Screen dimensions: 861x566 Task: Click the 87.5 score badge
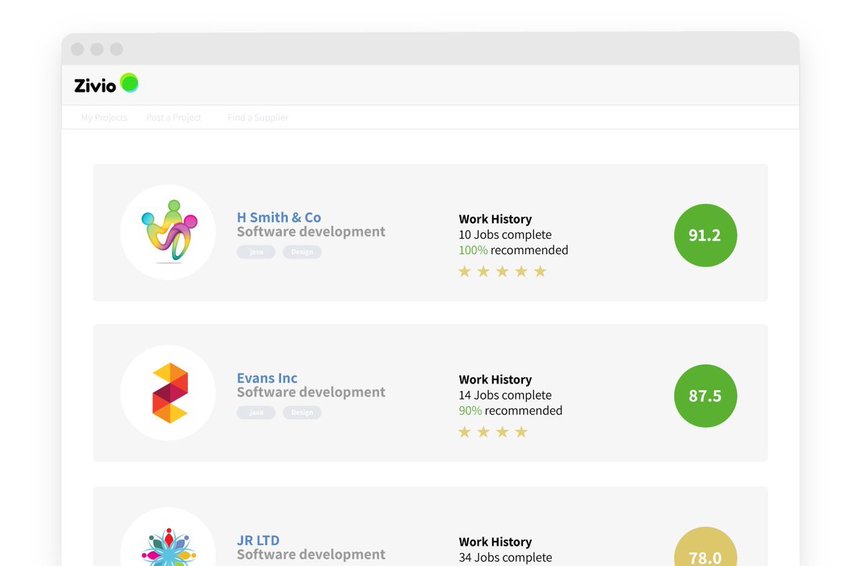(705, 396)
